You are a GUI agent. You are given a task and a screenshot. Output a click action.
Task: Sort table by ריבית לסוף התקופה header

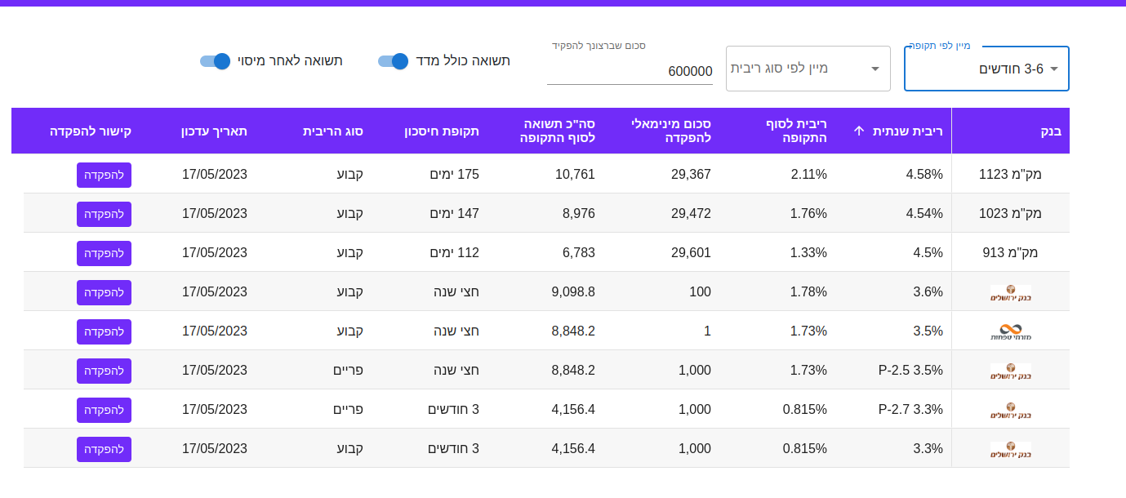[796, 131]
